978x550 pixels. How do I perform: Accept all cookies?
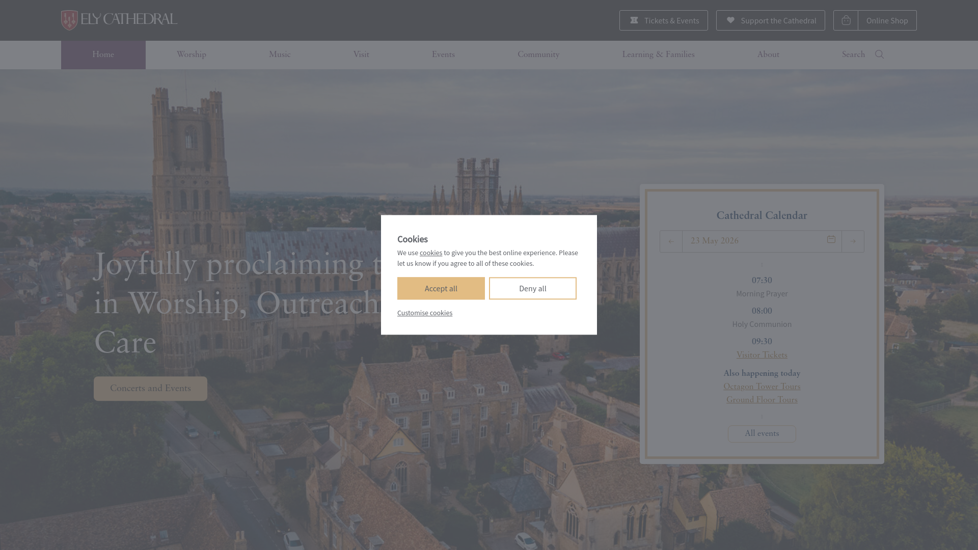441,288
